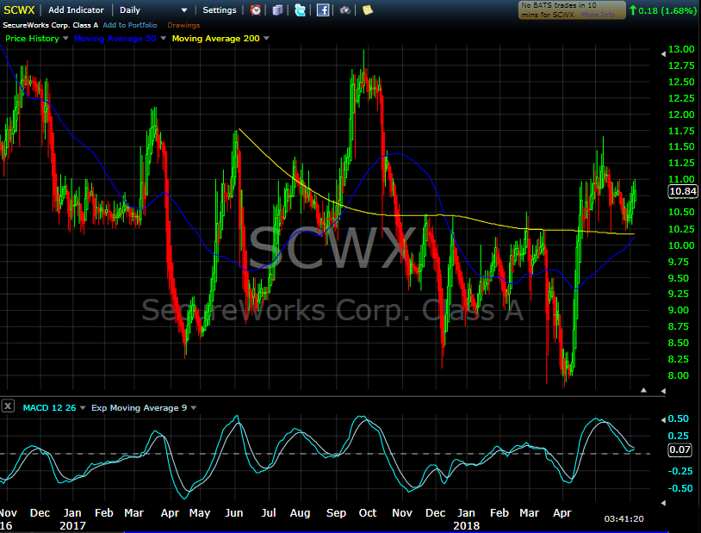Click the 13.00 price axis label
The height and width of the screenshot is (533, 701).
681,49
